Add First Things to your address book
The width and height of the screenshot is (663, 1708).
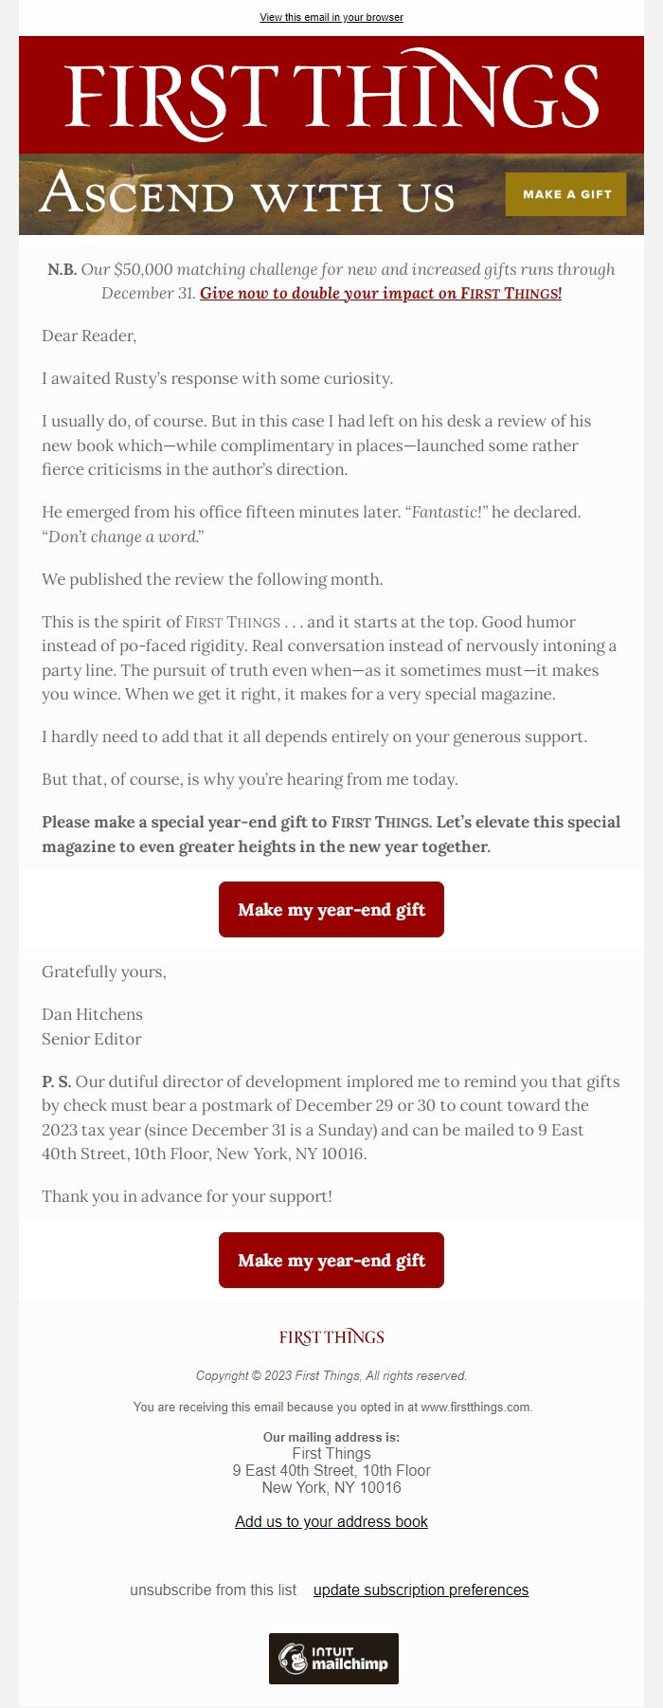coord(331,1522)
